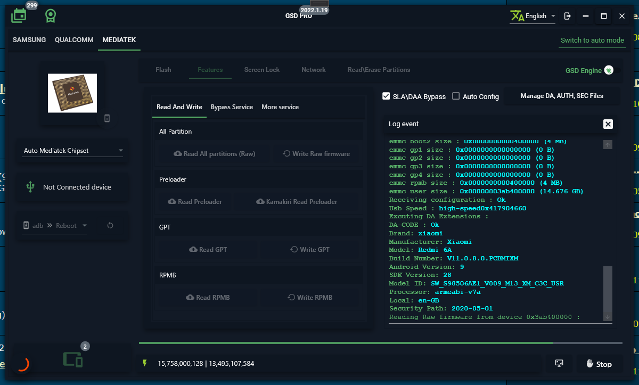639x385 pixels.
Task: Click the log scrollbar up arrow
Action: click(608, 144)
